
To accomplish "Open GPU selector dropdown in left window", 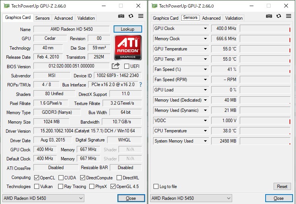I will point(43,198).
